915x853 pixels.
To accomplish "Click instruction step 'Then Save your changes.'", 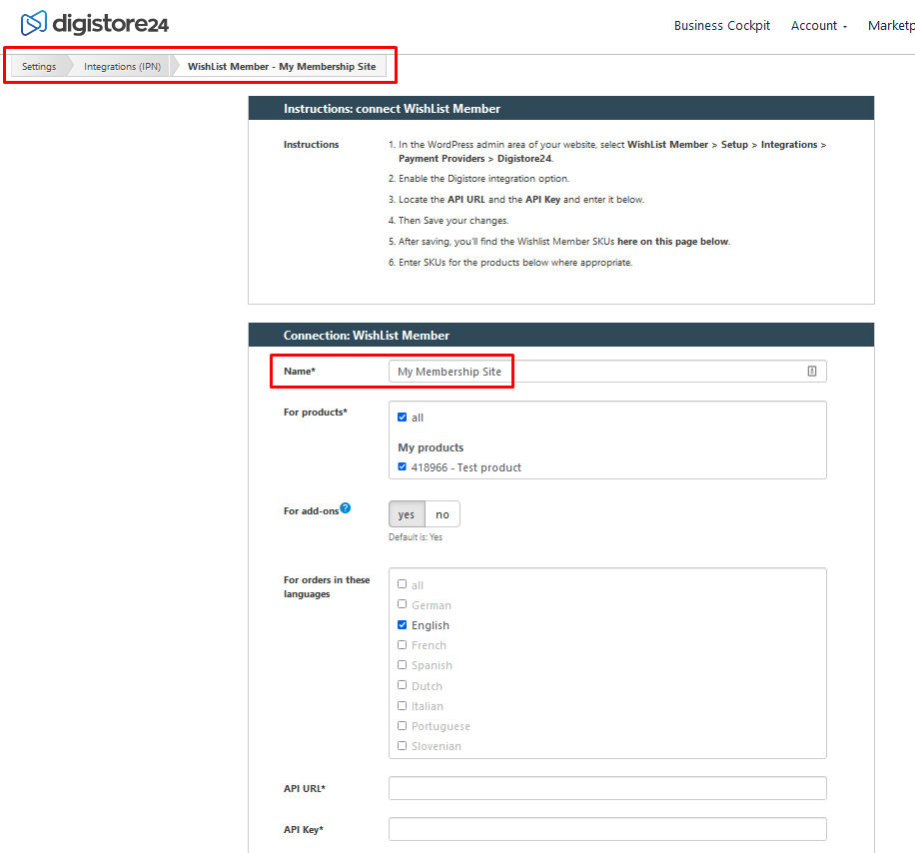I will [454, 221].
